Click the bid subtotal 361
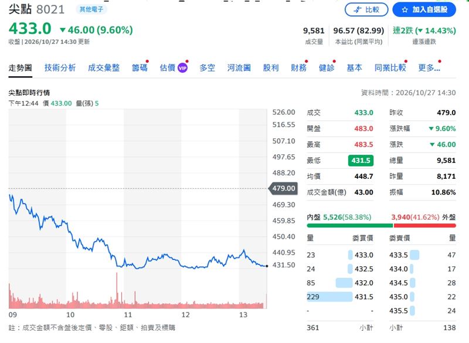Viewport: 469px width, 343px height. click(313, 328)
